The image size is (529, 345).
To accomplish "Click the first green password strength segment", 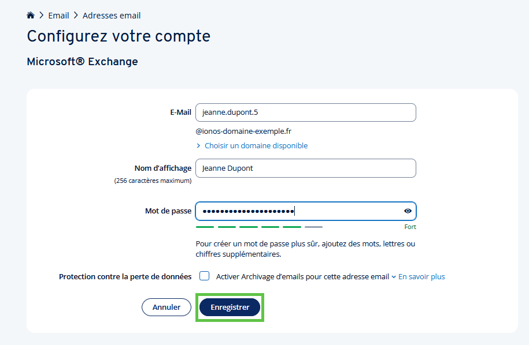I will coord(205,227).
